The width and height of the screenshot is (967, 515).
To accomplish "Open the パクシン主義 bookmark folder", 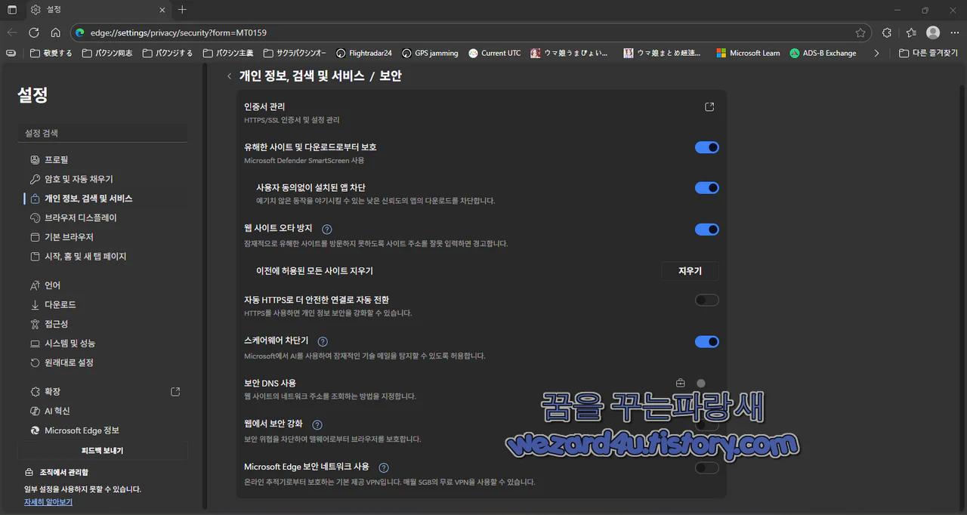I will coord(228,53).
